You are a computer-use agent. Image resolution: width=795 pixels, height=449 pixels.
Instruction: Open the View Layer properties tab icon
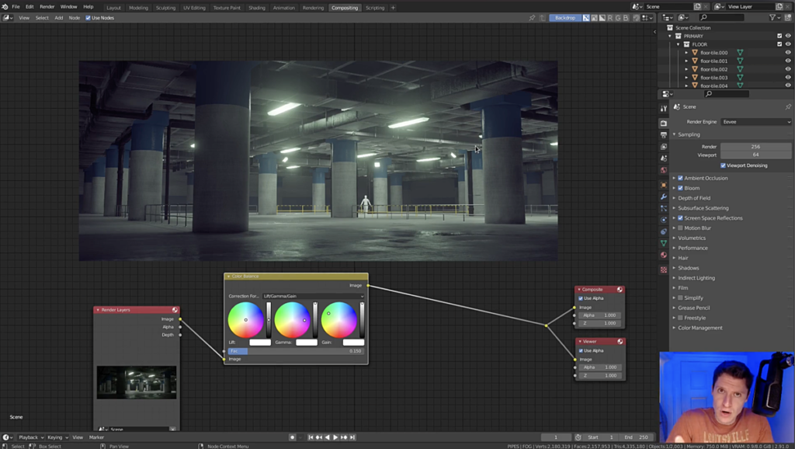[x=664, y=147]
